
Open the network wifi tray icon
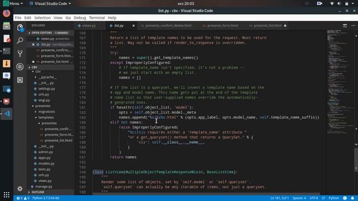332,3
